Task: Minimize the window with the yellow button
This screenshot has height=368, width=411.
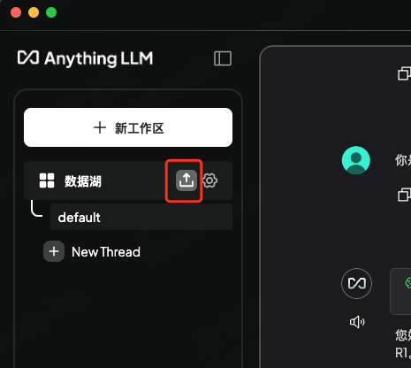Action: click(x=34, y=12)
